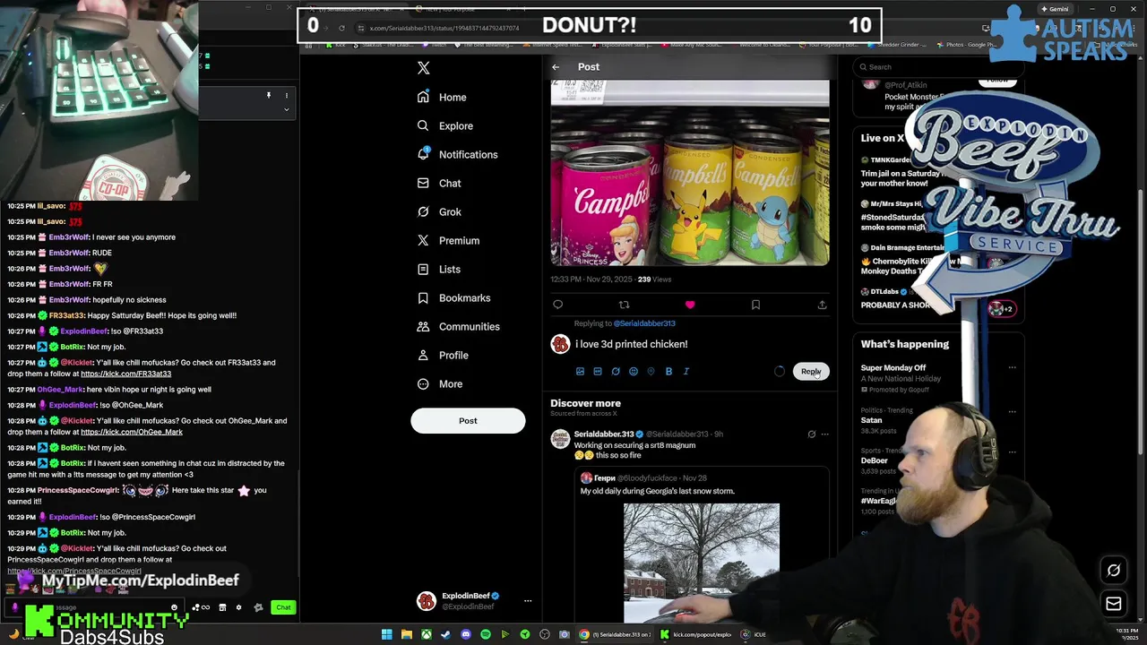Open Chat in X sidebar
This screenshot has height=645, width=1147.
439,183
